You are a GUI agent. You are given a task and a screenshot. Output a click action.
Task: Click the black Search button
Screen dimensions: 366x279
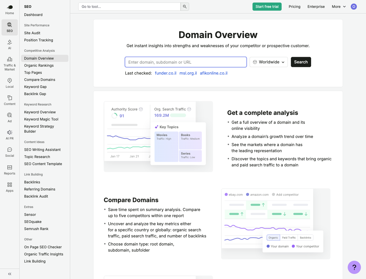pyautogui.click(x=301, y=62)
